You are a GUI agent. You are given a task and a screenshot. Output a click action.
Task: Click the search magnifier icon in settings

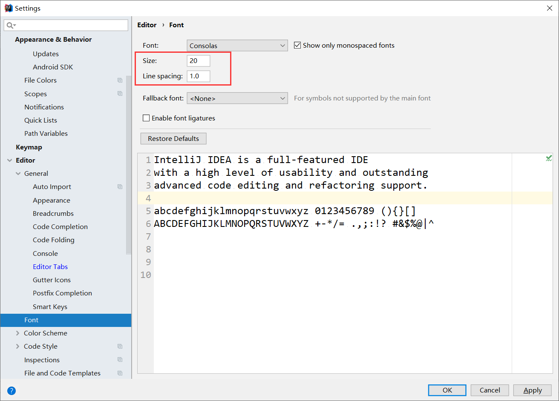[10, 26]
